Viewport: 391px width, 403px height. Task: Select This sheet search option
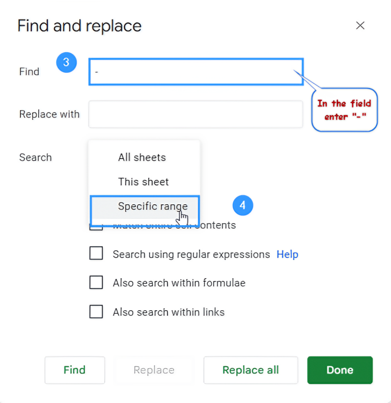click(x=143, y=182)
